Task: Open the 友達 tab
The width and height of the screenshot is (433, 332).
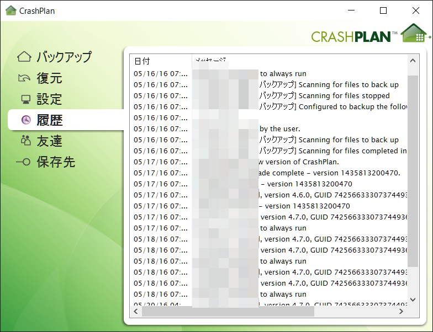Action: click(x=50, y=141)
